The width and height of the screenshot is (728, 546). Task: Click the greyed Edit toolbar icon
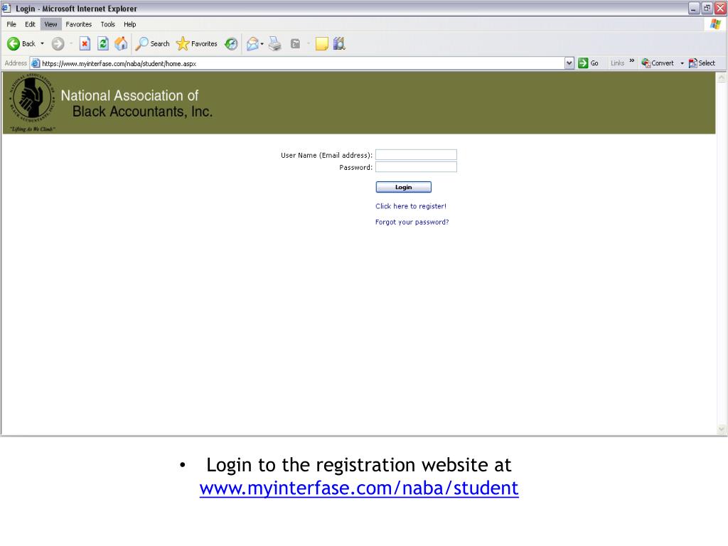tap(295, 43)
